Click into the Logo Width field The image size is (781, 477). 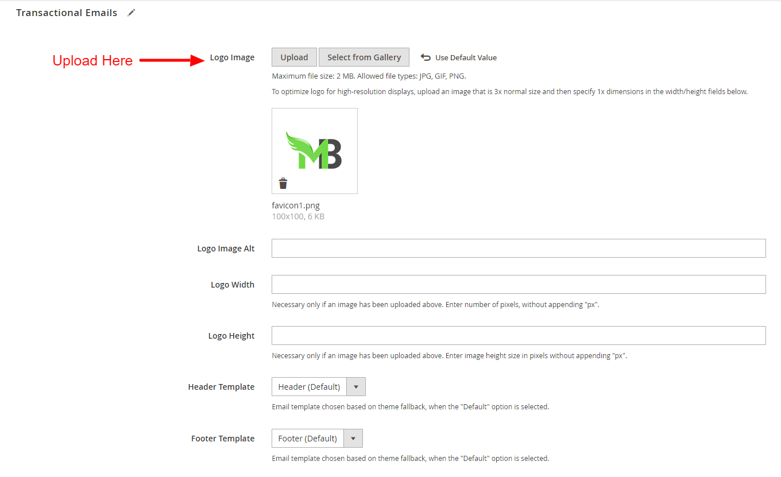click(x=519, y=285)
